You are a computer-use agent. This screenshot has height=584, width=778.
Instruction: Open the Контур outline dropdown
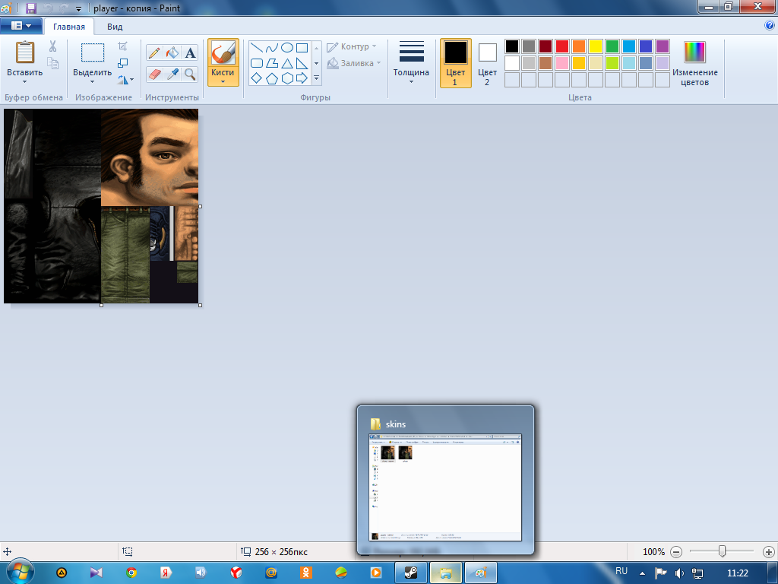[351, 46]
